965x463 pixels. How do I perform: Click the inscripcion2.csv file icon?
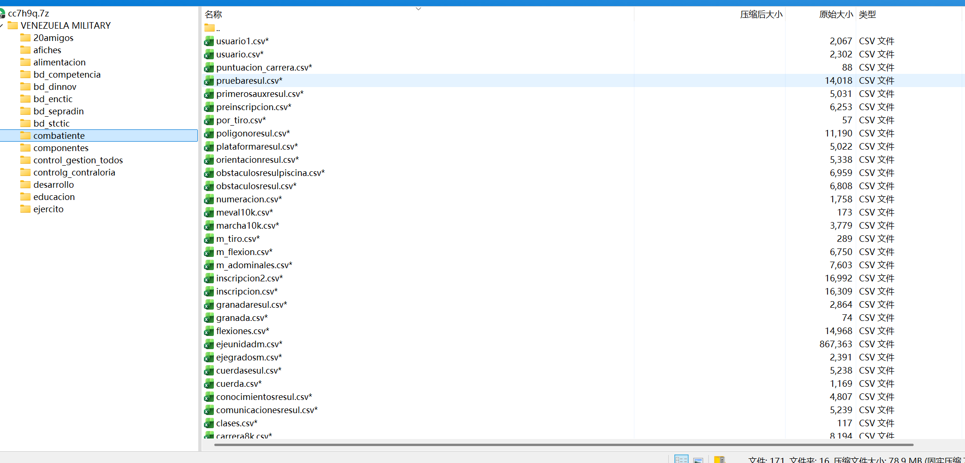click(209, 279)
